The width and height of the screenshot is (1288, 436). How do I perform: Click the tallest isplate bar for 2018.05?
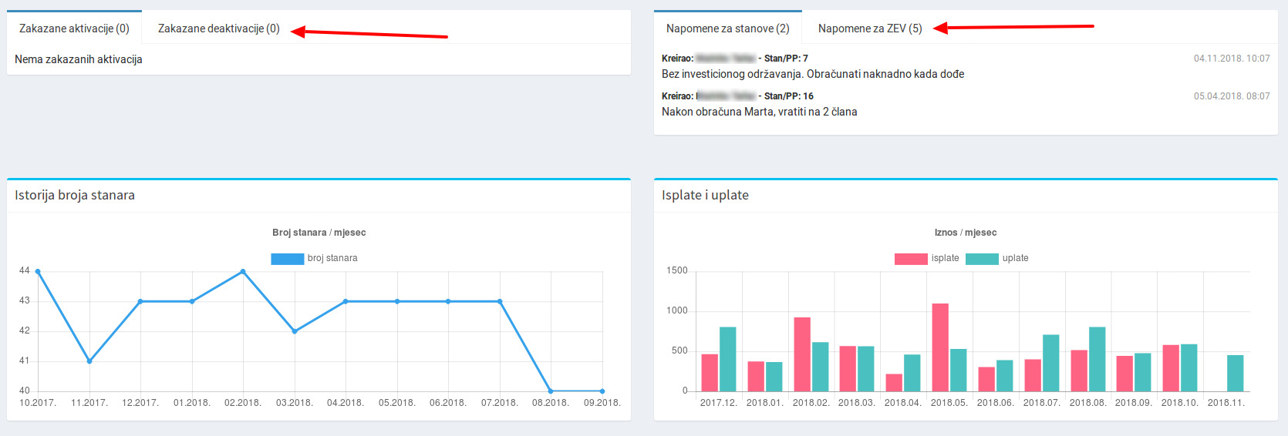click(x=939, y=347)
